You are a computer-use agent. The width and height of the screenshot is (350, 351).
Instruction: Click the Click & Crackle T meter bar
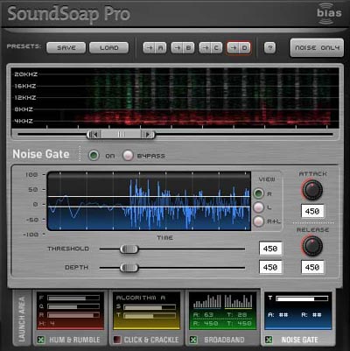point(150,315)
